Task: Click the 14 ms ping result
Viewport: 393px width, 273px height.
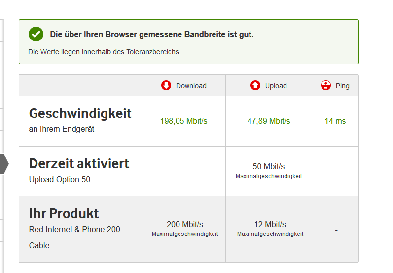Action: coord(335,121)
